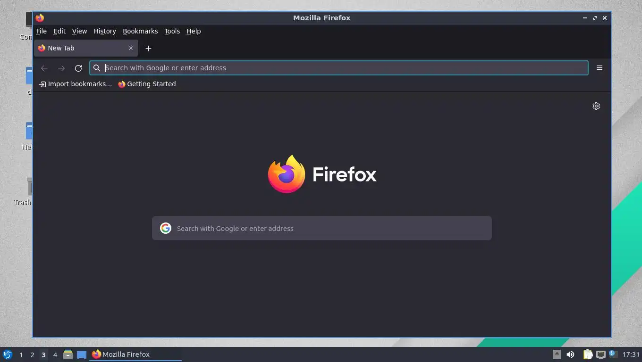Click the Firefox icon in the title bar

pyautogui.click(x=40, y=18)
